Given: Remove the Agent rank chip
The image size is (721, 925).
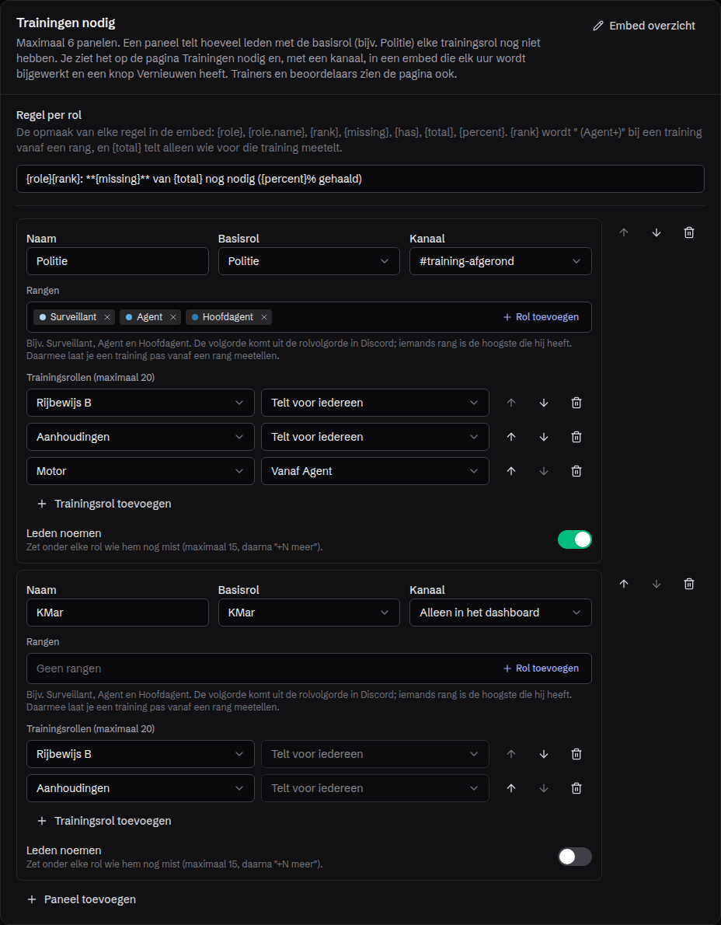Looking at the screenshot, I should (172, 317).
